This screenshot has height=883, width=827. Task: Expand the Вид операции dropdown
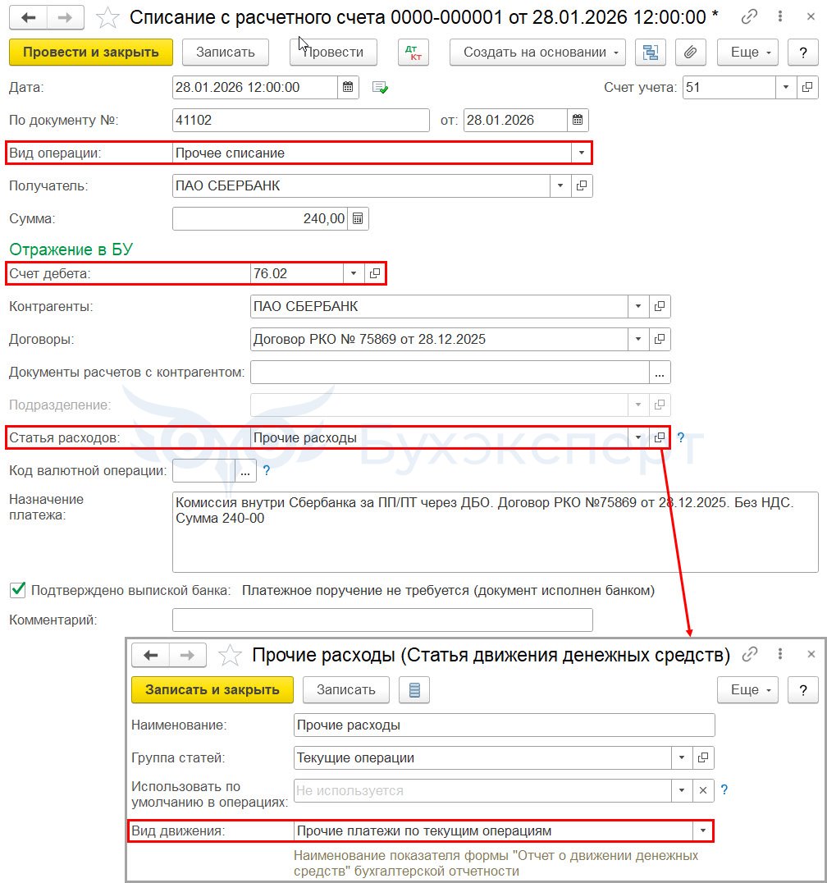[x=581, y=153]
